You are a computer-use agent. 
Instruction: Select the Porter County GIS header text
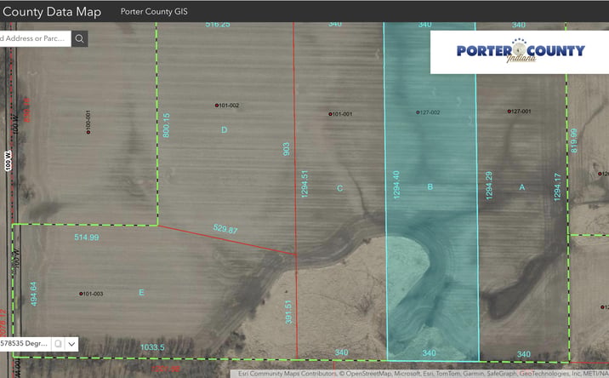click(154, 12)
